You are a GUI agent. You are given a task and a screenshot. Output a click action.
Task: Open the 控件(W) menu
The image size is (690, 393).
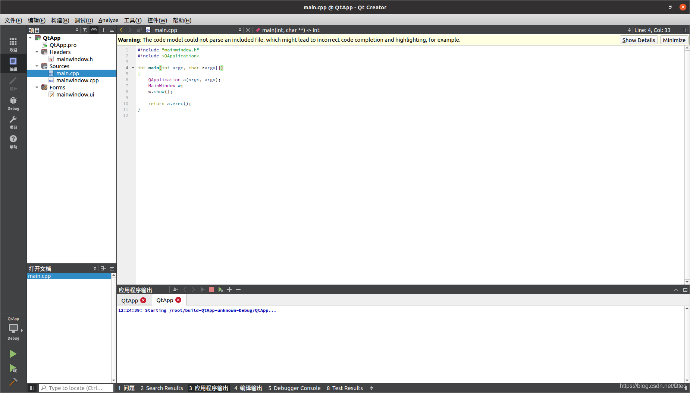(157, 20)
